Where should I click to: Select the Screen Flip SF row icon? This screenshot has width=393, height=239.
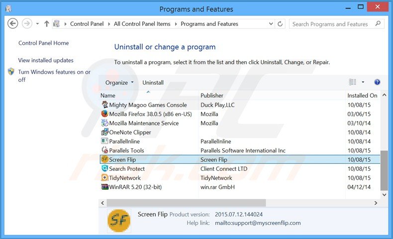pos(105,159)
